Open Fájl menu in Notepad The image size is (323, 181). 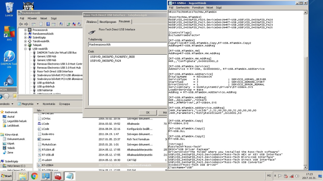[x=171, y=8]
